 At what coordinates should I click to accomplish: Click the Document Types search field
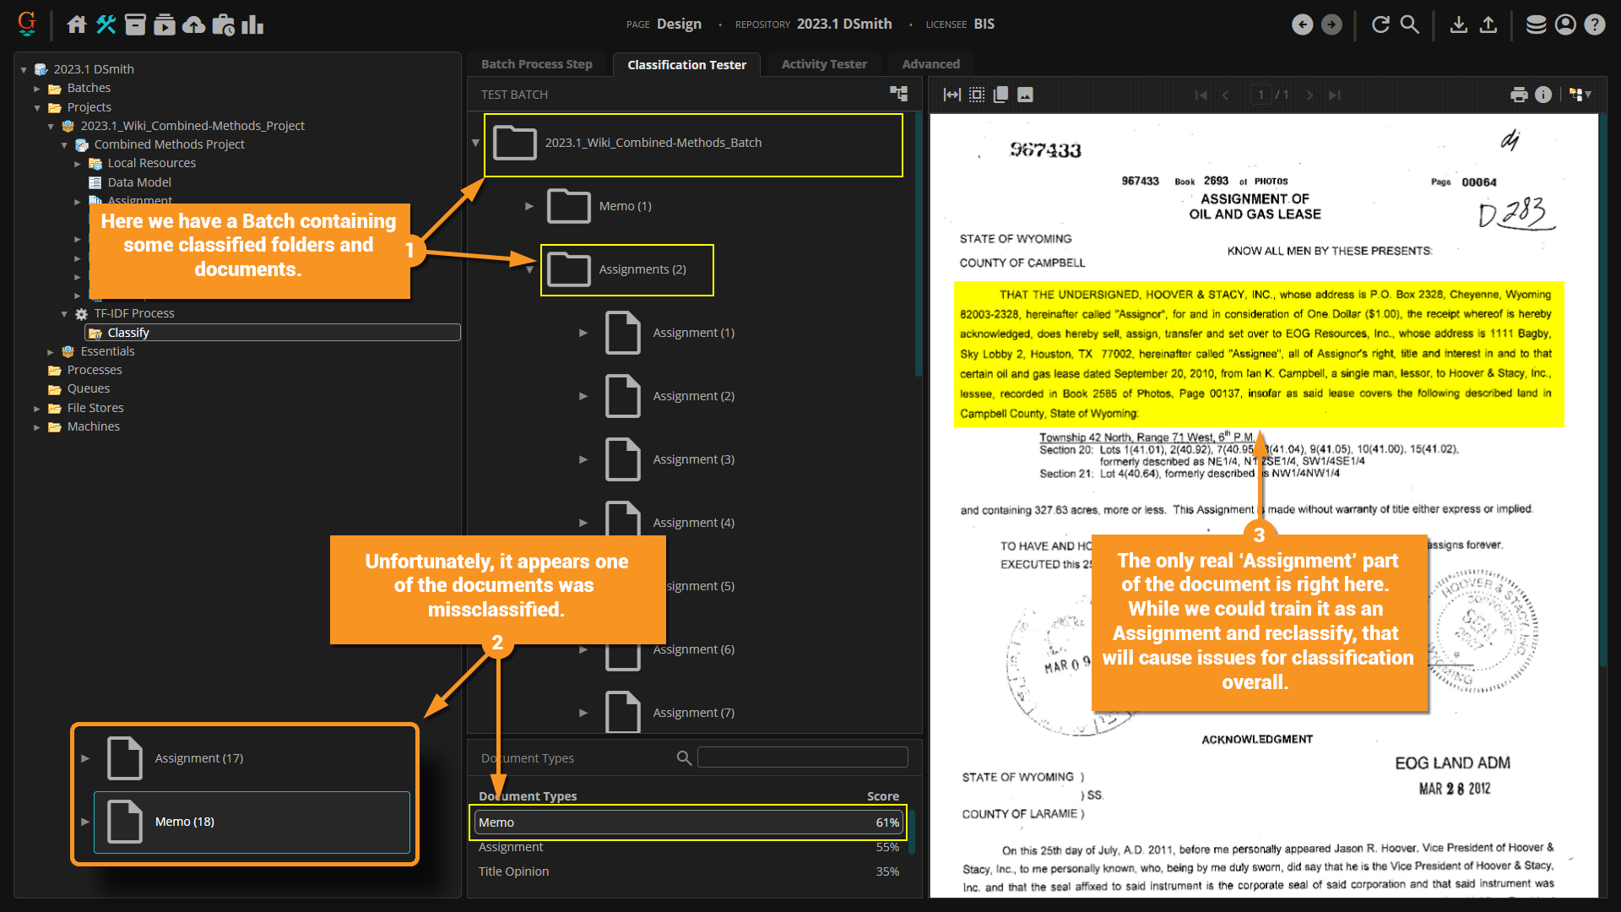(802, 757)
